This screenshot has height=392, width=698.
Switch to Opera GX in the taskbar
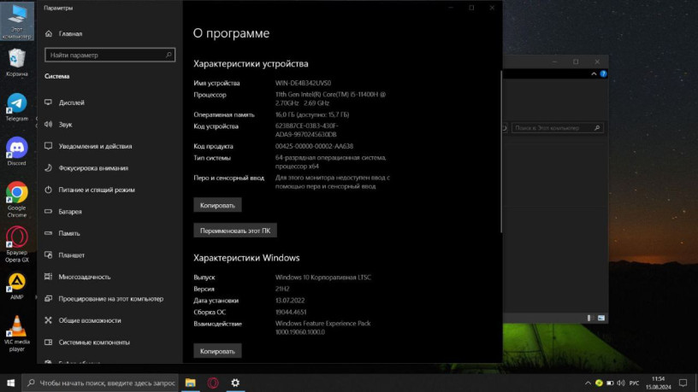(213, 383)
